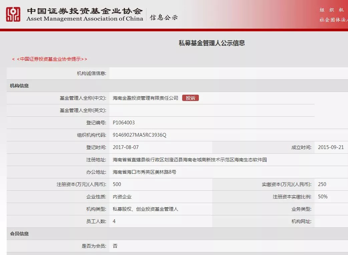The image size is (348, 255).
Task: Select registration number P1064003
Action: point(124,123)
